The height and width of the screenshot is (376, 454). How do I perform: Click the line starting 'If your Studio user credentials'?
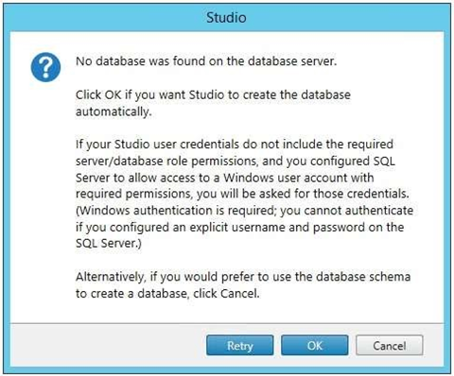point(235,145)
